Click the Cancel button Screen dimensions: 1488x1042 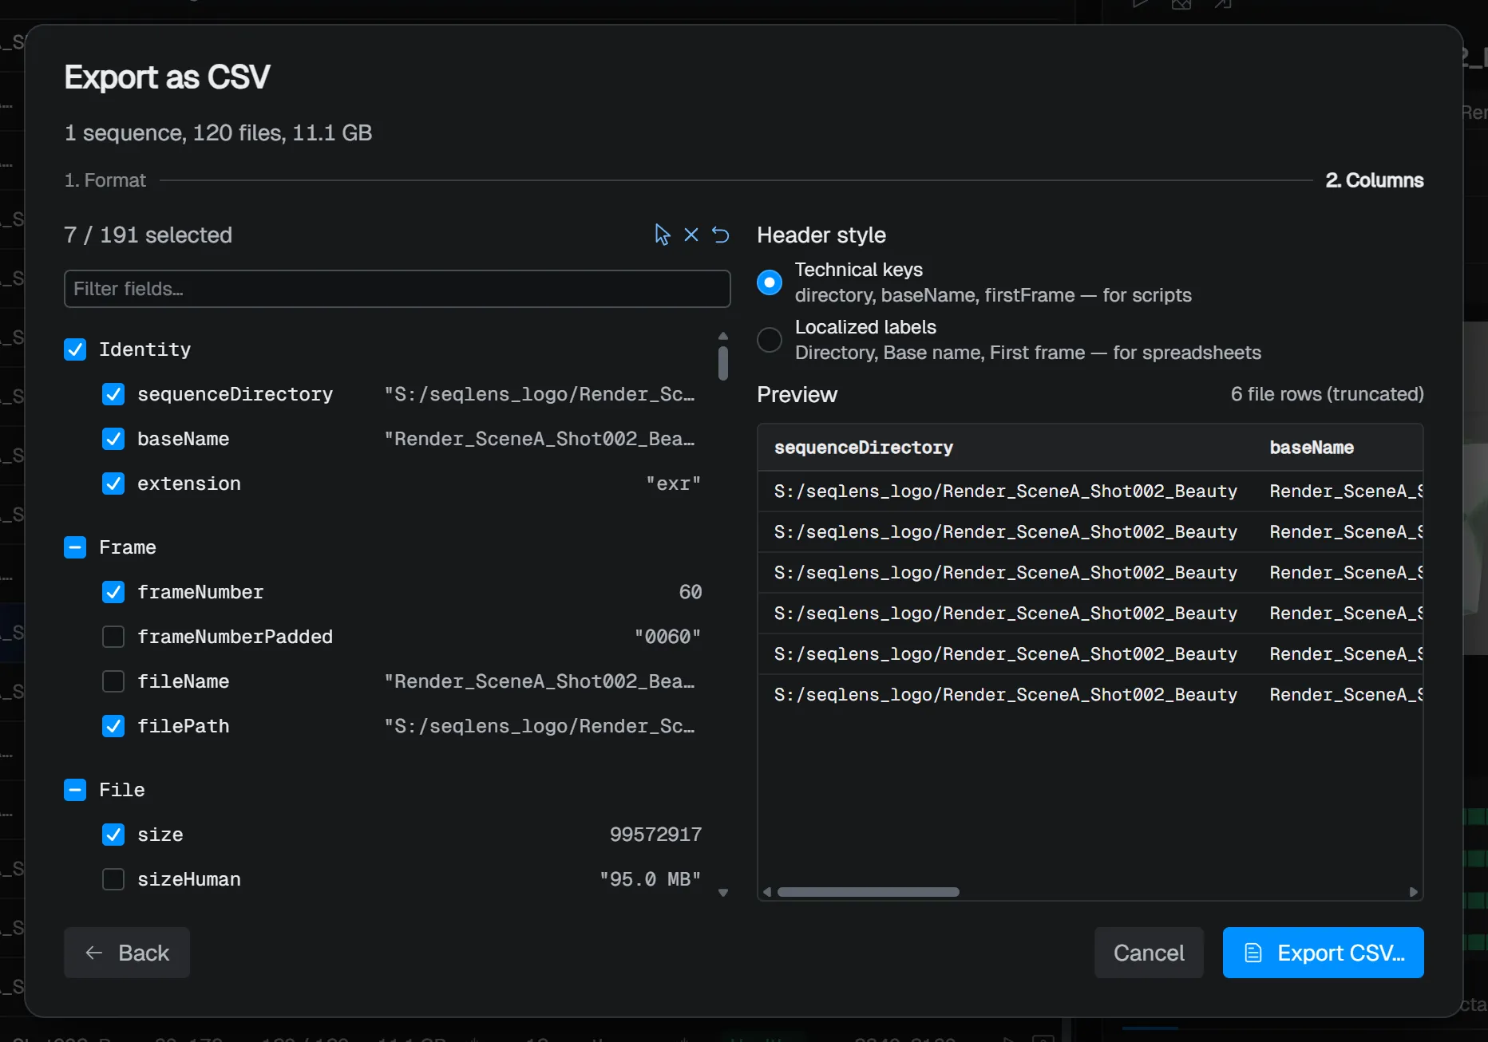[1149, 953]
